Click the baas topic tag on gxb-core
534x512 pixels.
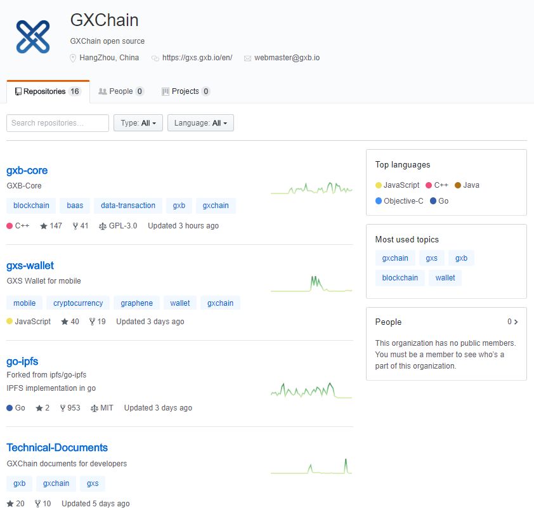click(x=75, y=206)
